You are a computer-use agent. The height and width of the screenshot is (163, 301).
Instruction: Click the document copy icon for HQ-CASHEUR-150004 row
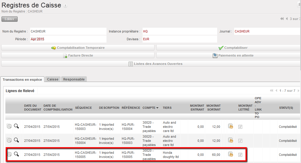[9, 140]
